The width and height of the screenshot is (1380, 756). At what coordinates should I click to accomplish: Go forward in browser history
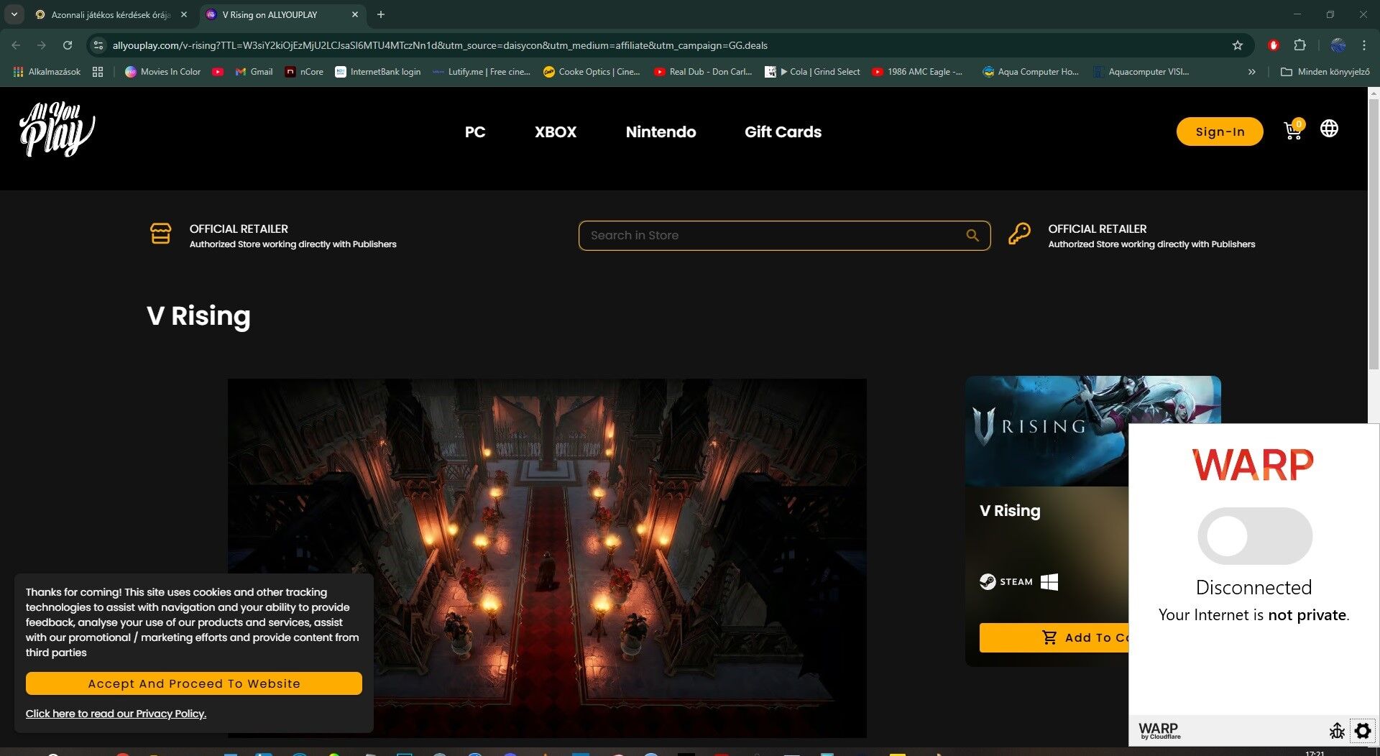click(x=42, y=45)
